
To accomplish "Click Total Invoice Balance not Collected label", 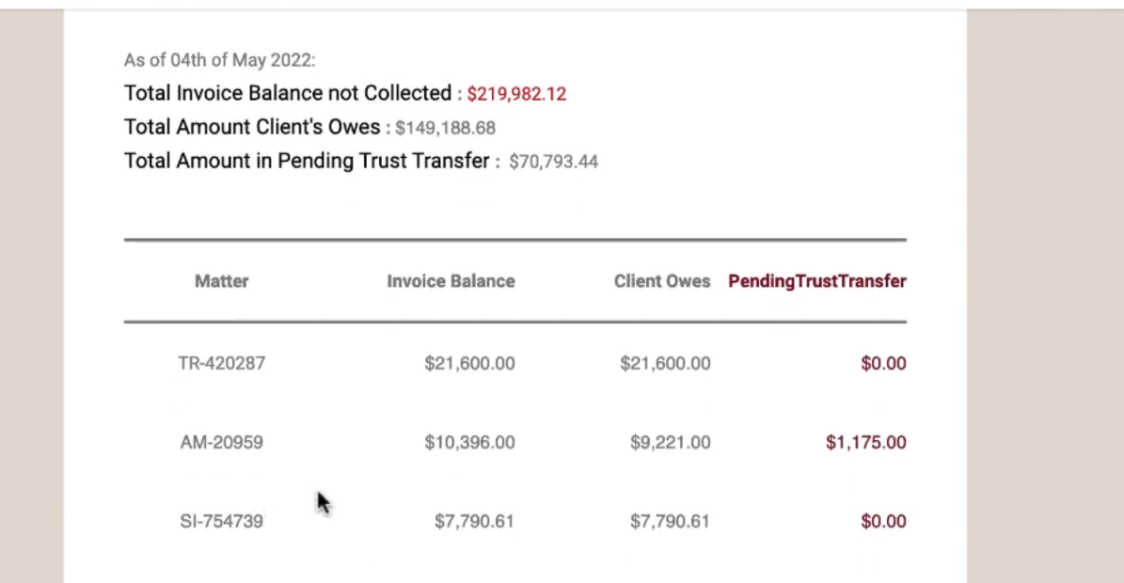I will (288, 93).
